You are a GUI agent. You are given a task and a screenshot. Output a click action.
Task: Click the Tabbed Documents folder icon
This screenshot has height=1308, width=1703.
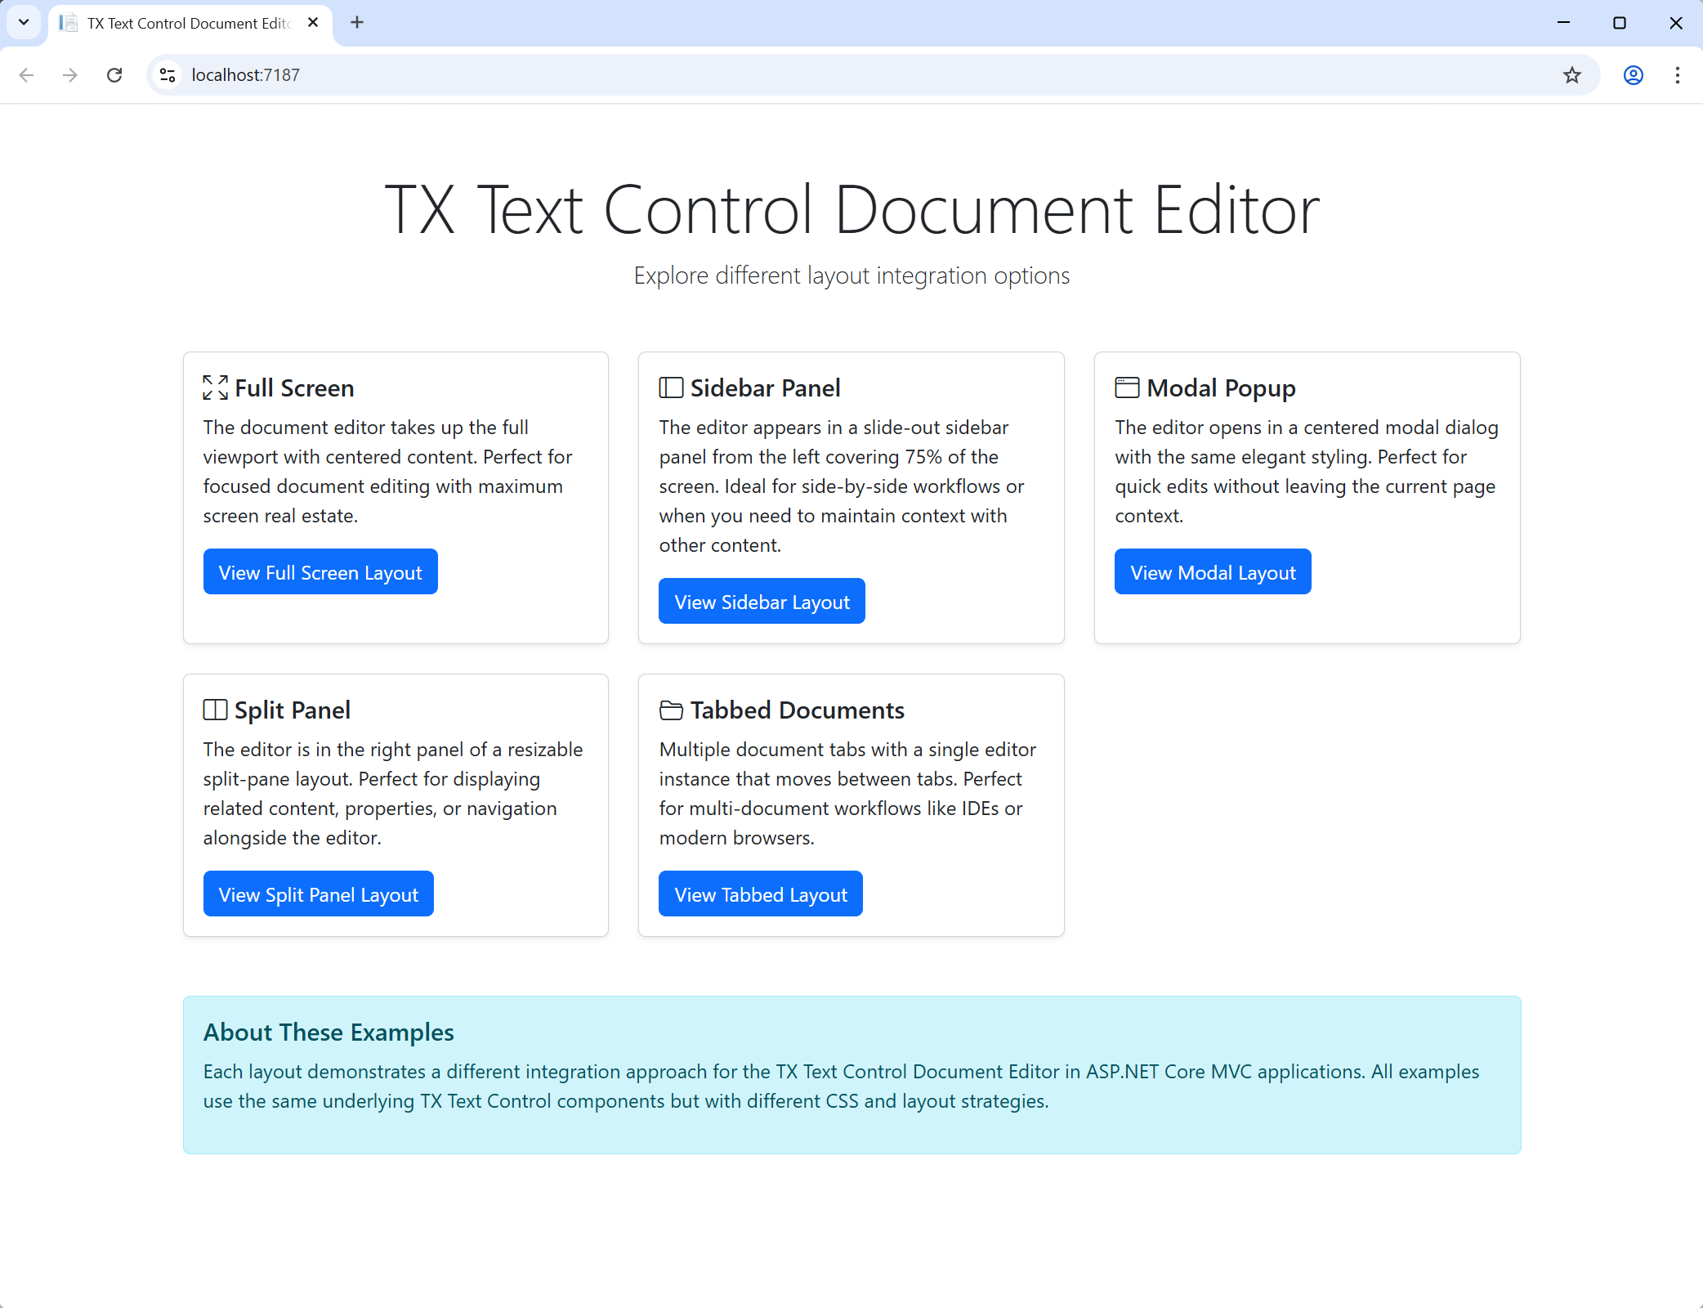click(x=669, y=710)
